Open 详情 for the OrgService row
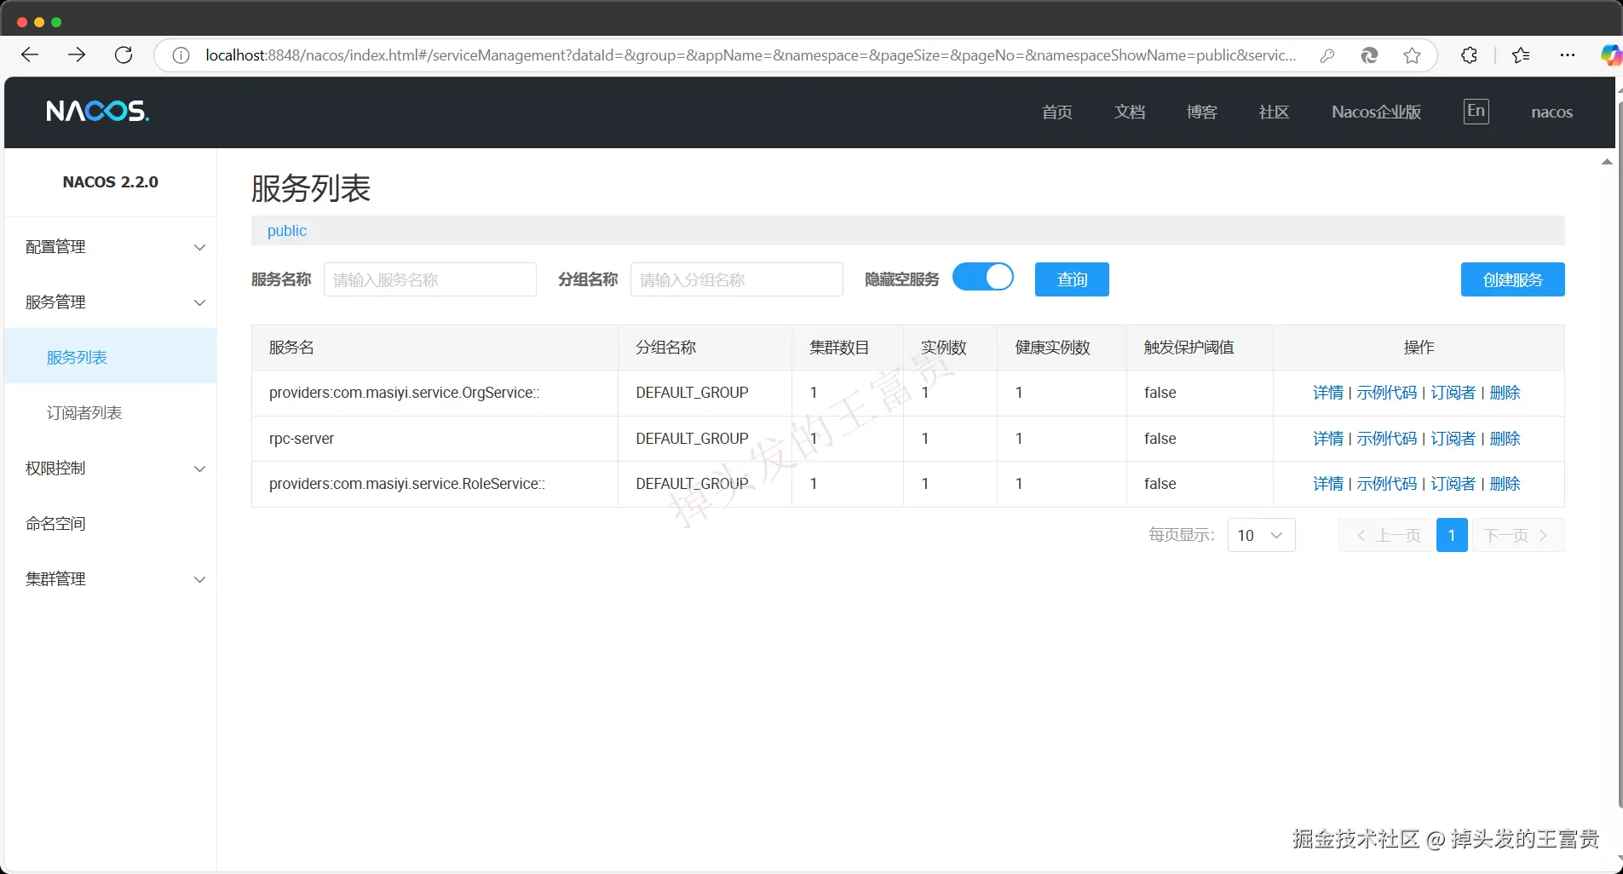Screen dimensions: 1623x874 [x=1328, y=393]
